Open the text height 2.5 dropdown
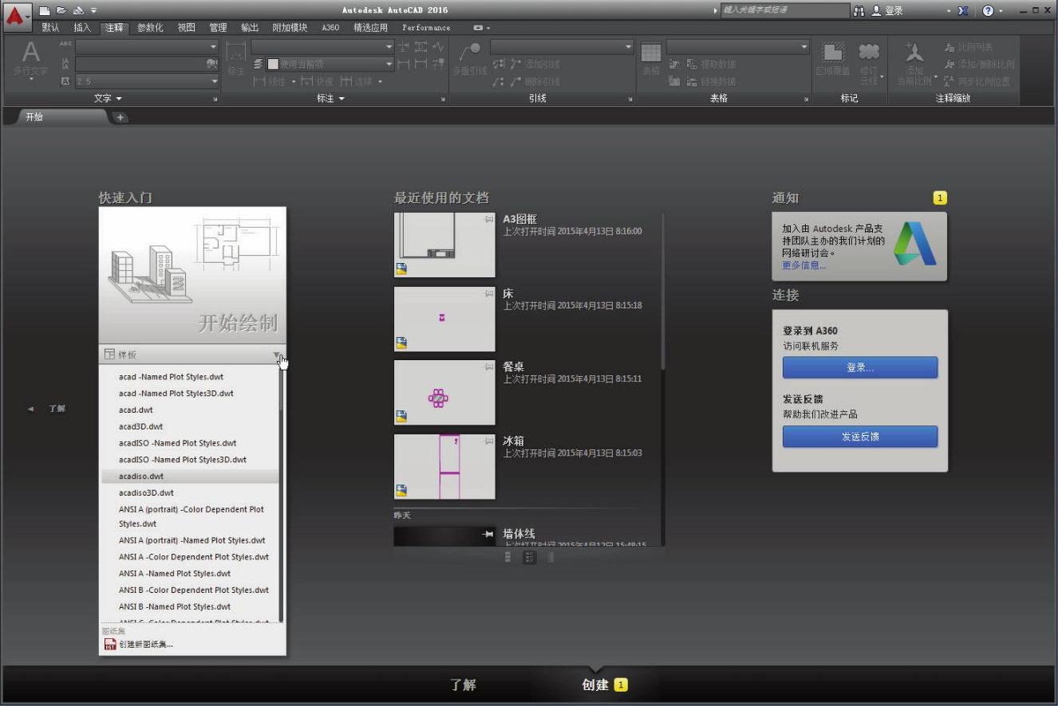 [x=214, y=81]
